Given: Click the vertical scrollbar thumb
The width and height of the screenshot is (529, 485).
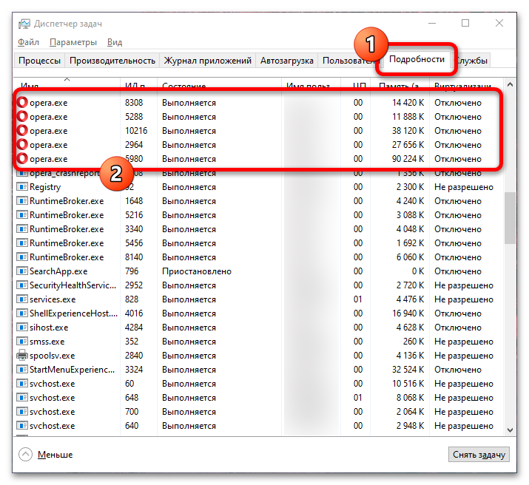Looking at the screenshot, I should (510, 218).
